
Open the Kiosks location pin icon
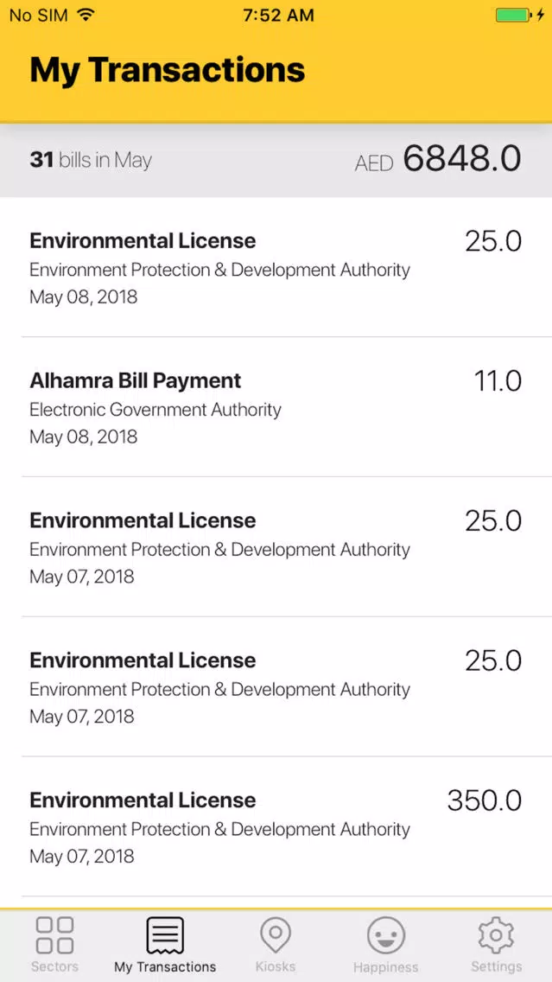point(276,935)
